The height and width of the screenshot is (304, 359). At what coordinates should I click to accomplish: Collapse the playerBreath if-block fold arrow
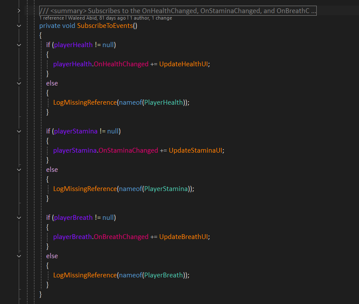[18, 218]
